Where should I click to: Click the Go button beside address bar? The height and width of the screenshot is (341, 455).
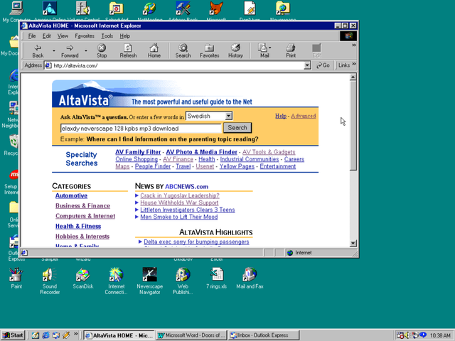click(x=323, y=65)
